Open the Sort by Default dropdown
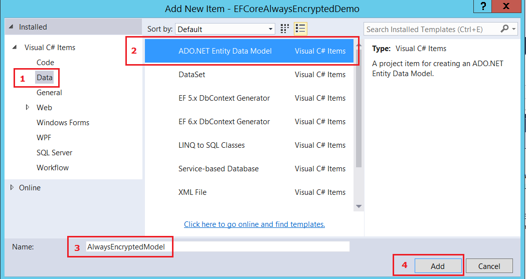526x279 pixels. pos(225,29)
